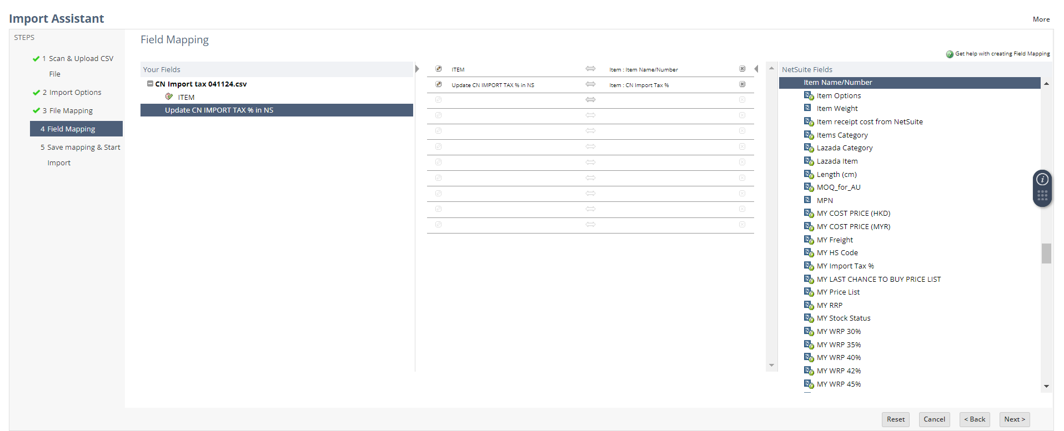The height and width of the screenshot is (431, 1064).
Task: Go to step 2 Import Options
Action: (72, 92)
